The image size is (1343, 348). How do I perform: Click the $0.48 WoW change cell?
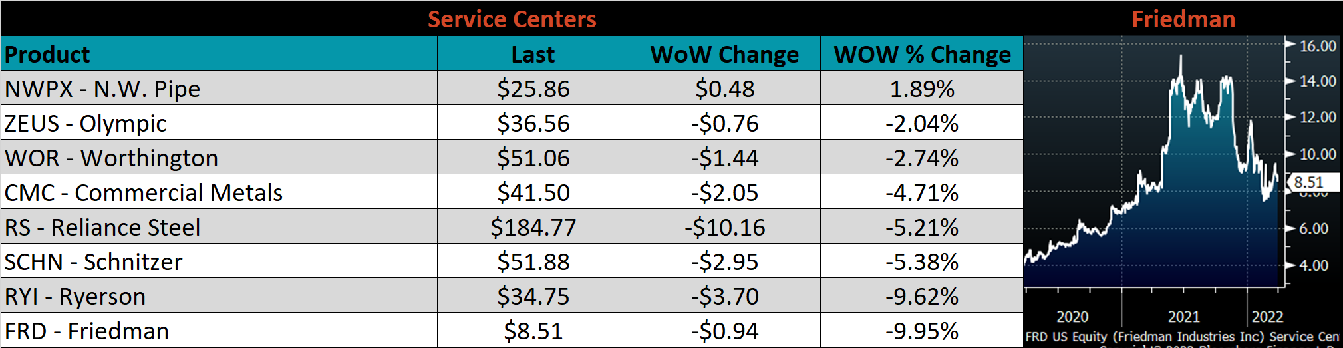[x=724, y=88]
